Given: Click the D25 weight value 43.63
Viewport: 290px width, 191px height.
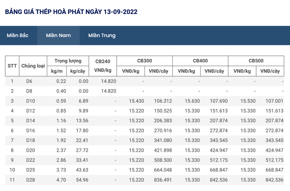Looking at the screenshot, I should point(82,170).
